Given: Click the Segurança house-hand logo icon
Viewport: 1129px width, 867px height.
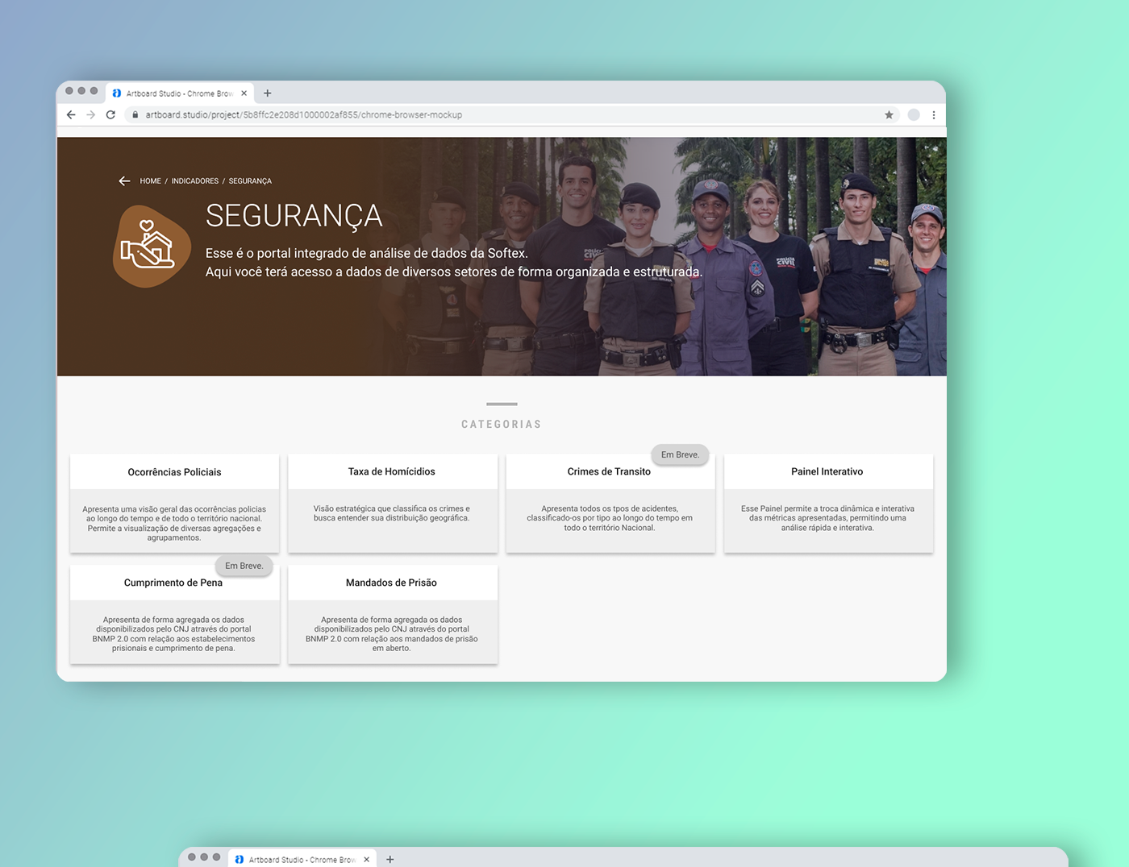Looking at the screenshot, I should tap(151, 246).
